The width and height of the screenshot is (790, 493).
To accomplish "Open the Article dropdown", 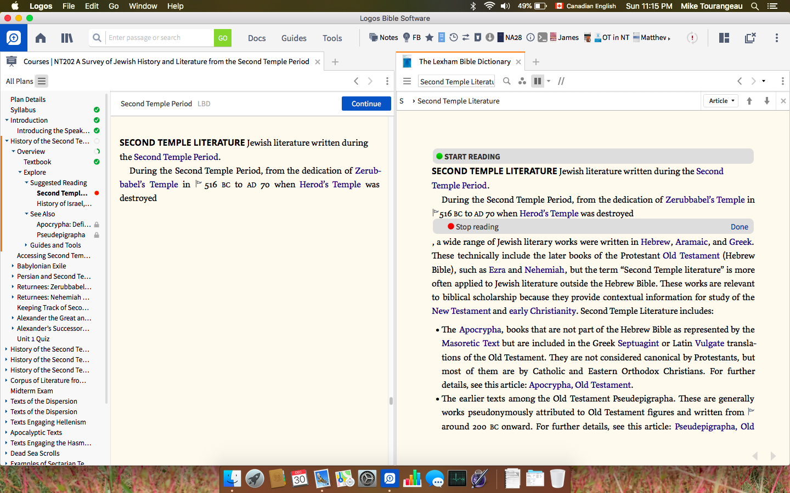I will click(721, 101).
